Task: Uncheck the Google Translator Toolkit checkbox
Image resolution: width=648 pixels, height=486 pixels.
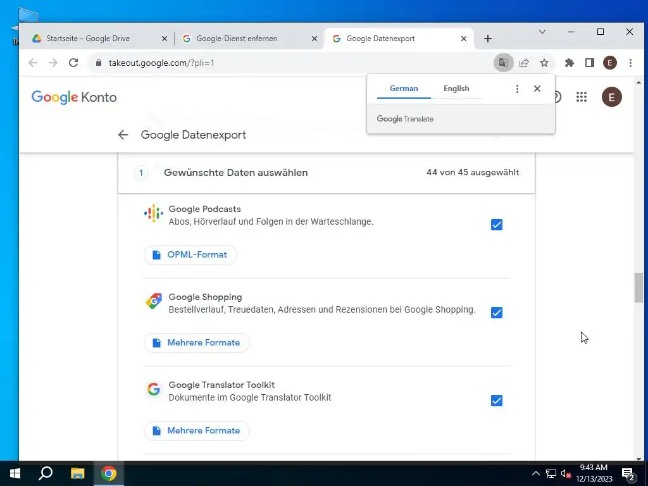Action: (497, 401)
